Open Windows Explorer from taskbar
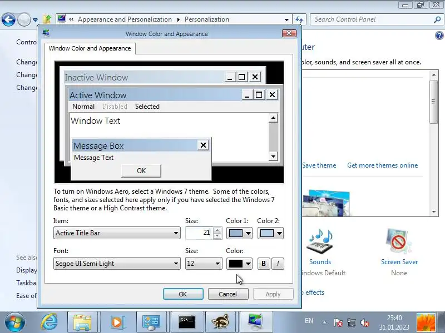445x333 pixels. (x=82, y=322)
